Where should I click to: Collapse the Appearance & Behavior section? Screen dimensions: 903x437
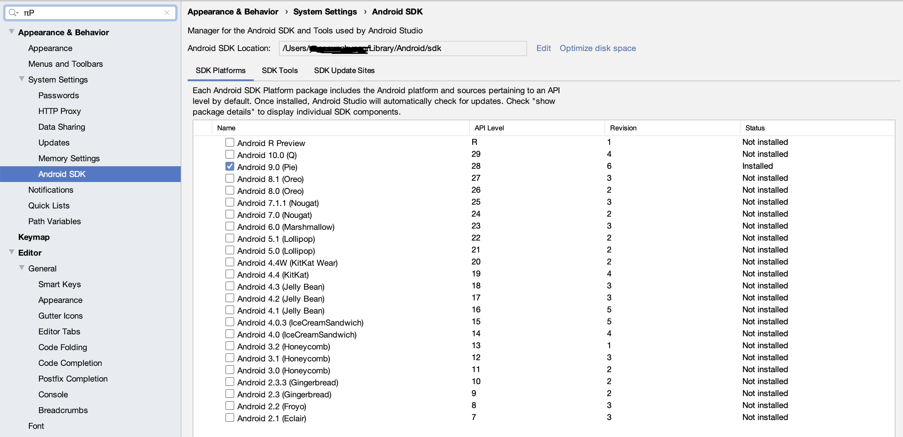point(12,32)
